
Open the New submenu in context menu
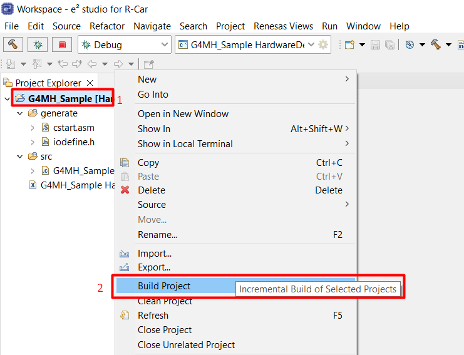coord(147,80)
